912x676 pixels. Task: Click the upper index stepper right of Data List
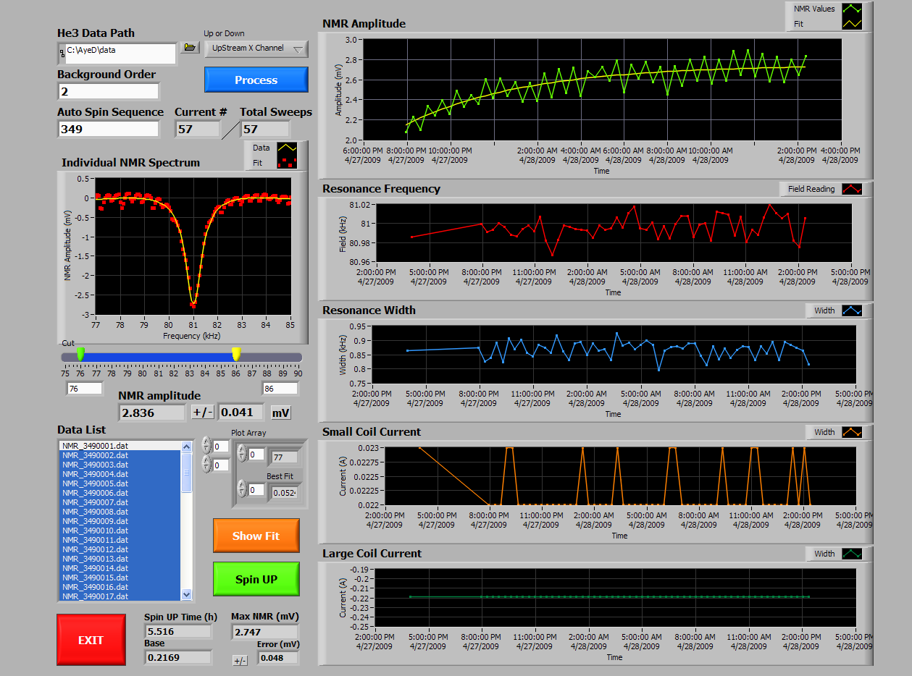coord(206,446)
